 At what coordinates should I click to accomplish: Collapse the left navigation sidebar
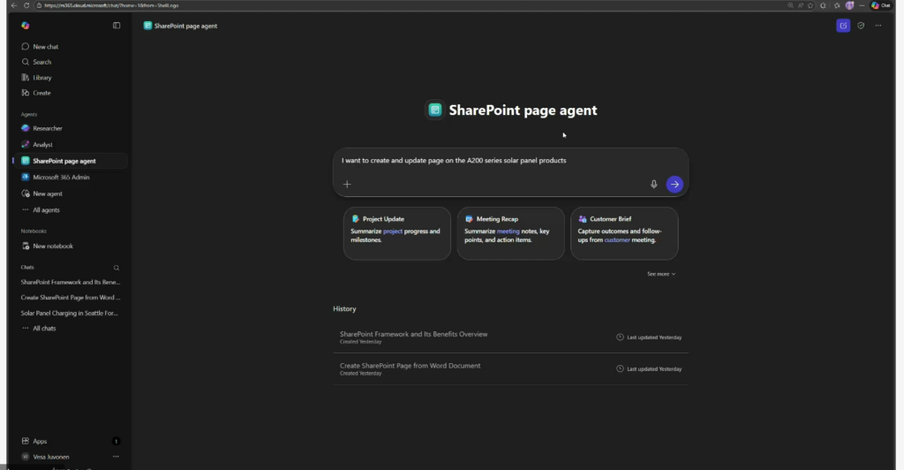coord(117,26)
